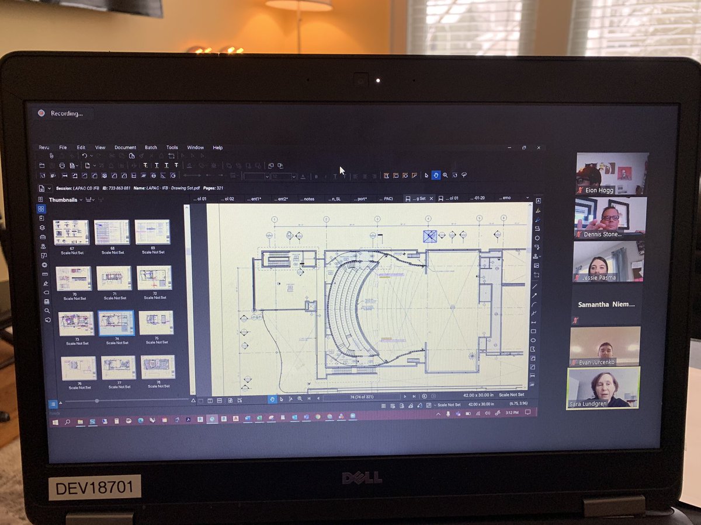Image resolution: width=701 pixels, height=525 pixels.
Task: Click the paperclip attachment icon
Action: [51, 156]
